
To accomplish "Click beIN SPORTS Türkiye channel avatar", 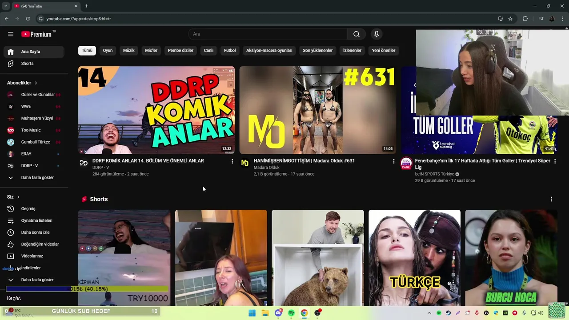I will tap(406, 163).
